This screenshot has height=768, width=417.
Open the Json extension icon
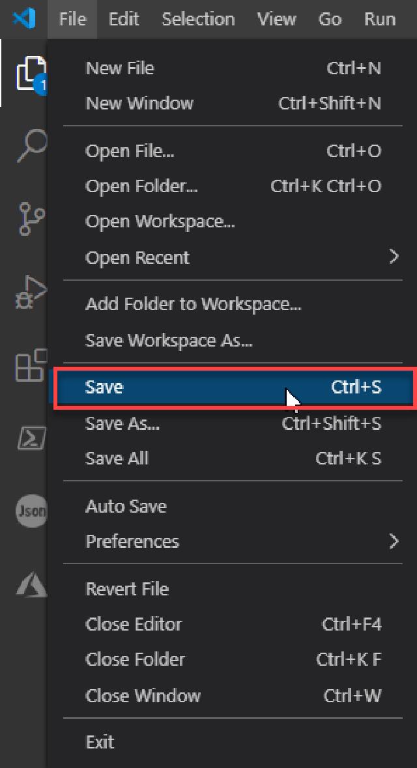[31, 511]
